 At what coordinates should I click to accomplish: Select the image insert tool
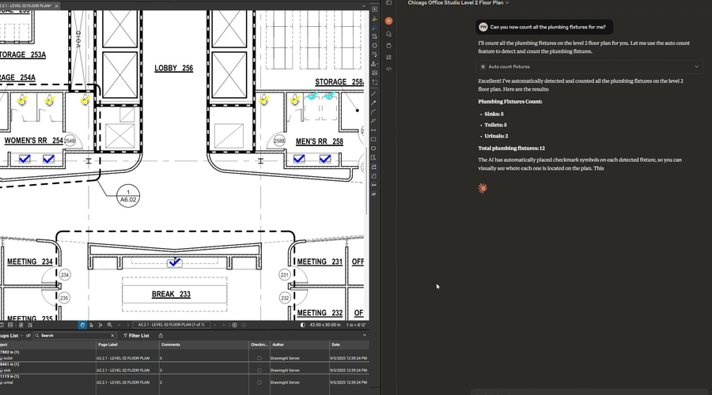374,73
